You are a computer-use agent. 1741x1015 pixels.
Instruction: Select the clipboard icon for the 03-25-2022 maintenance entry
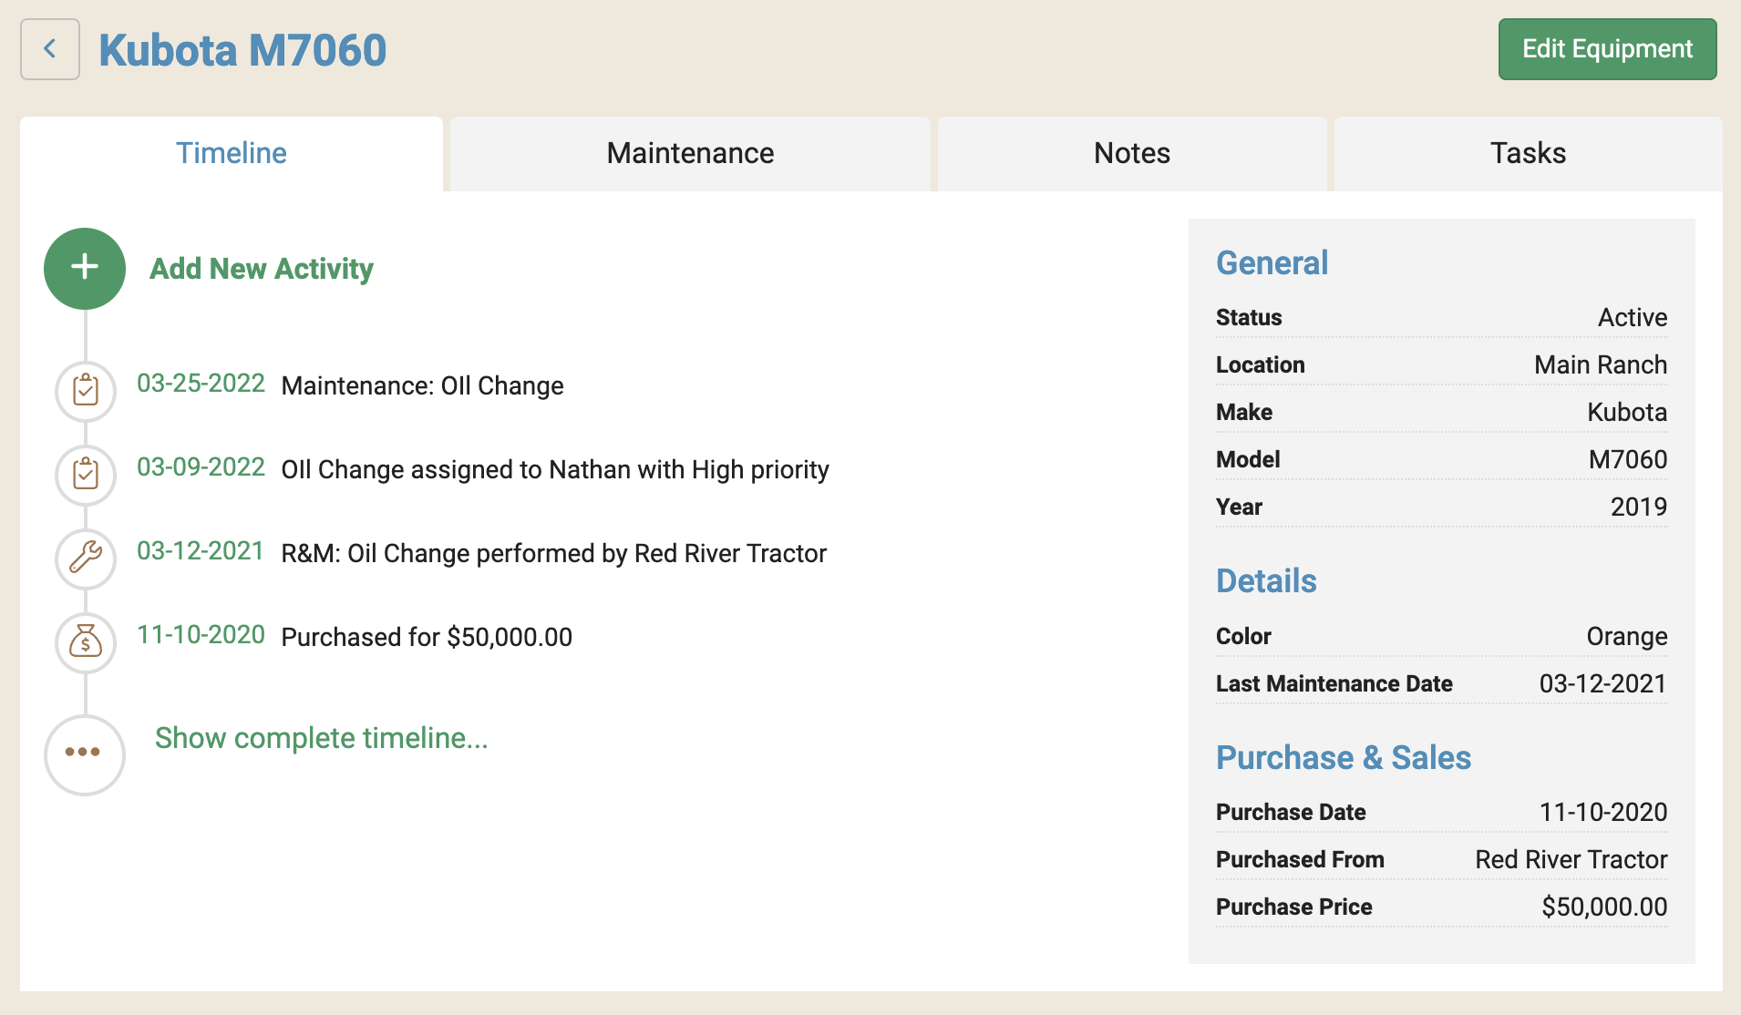(84, 392)
